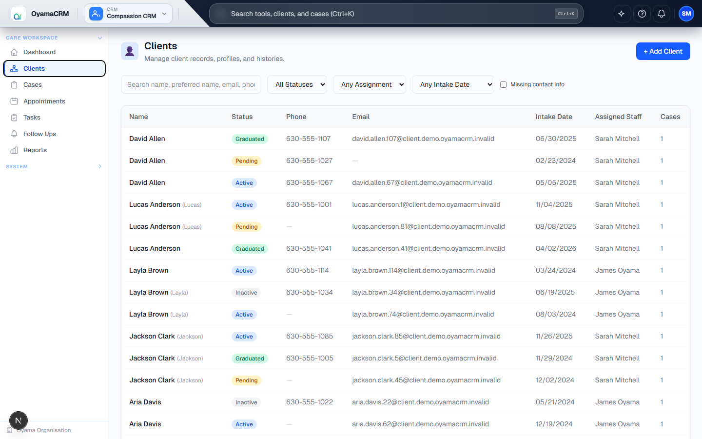Expand the System section

click(x=100, y=166)
